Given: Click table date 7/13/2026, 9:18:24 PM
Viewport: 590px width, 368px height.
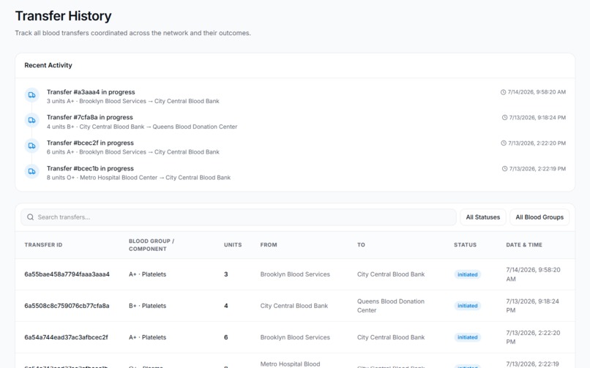Looking at the screenshot, I should (532, 306).
